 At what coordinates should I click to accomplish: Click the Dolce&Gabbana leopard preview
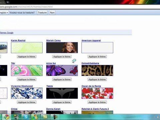(x=97, y=70)
